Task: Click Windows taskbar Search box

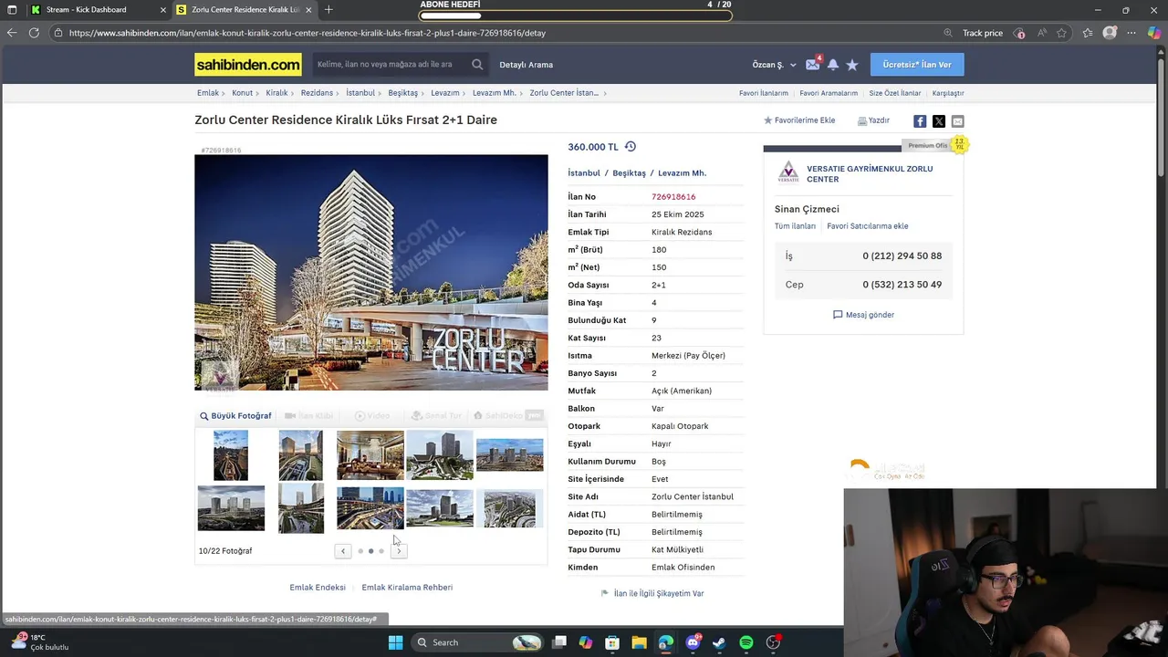Action: [476, 642]
